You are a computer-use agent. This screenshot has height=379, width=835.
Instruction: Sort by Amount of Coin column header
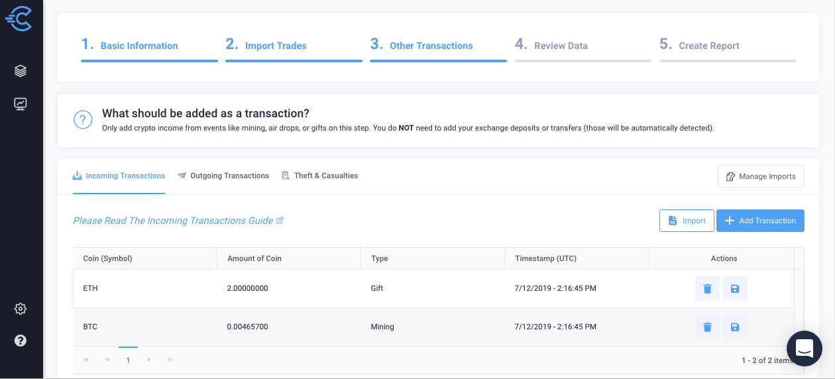pos(289,259)
